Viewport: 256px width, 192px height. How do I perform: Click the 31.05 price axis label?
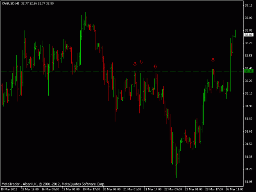tap(249, 182)
